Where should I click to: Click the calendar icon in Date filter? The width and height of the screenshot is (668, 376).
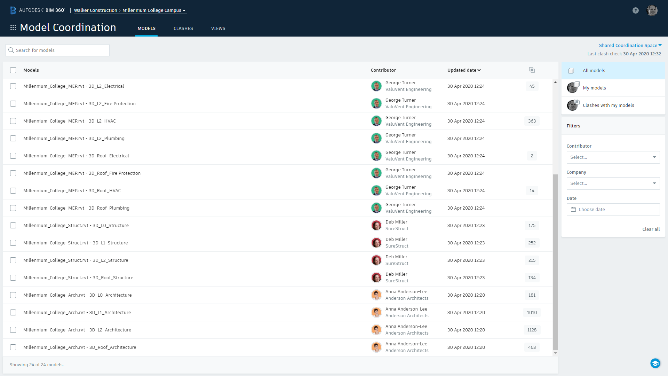coord(573,209)
